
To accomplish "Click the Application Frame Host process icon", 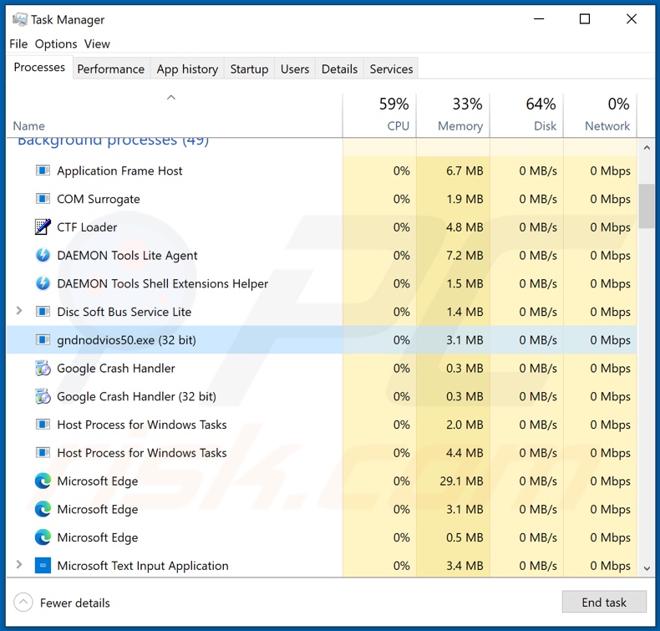I will pos(43,170).
